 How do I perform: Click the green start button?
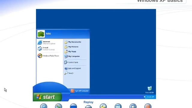[x=47, y=97]
